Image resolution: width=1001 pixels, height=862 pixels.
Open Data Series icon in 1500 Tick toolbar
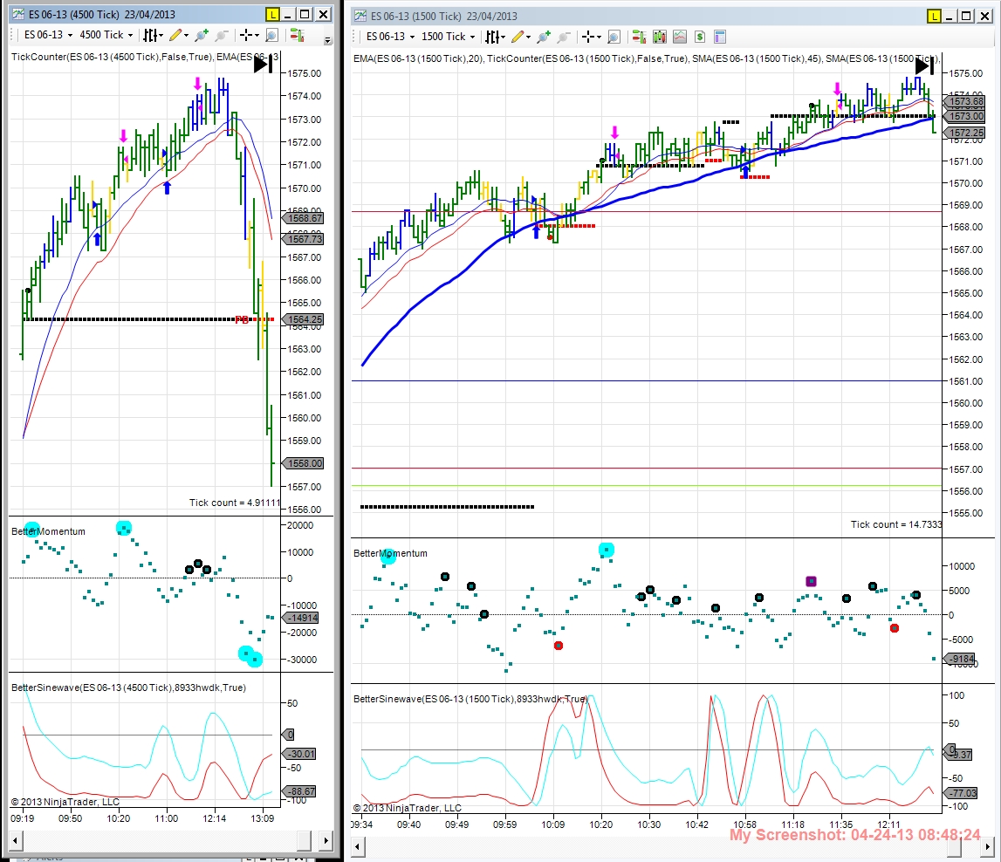pos(659,37)
